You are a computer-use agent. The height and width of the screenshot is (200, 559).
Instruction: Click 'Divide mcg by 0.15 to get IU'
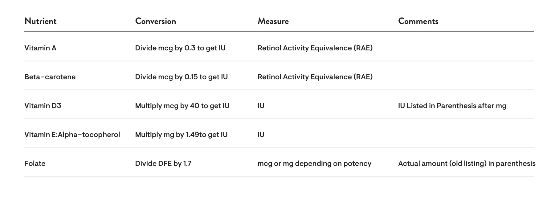182,77
